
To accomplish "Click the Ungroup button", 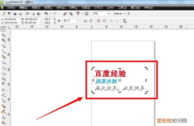I will tap(99, 21).
